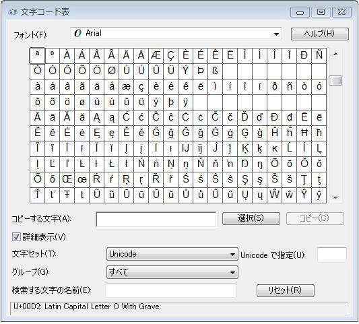Click the リセット(R) button
The width and height of the screenshot is (359, 324).
(286, 290)
